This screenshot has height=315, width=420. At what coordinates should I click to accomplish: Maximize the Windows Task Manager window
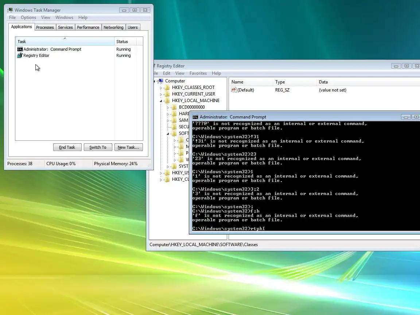tap(135, 10)
